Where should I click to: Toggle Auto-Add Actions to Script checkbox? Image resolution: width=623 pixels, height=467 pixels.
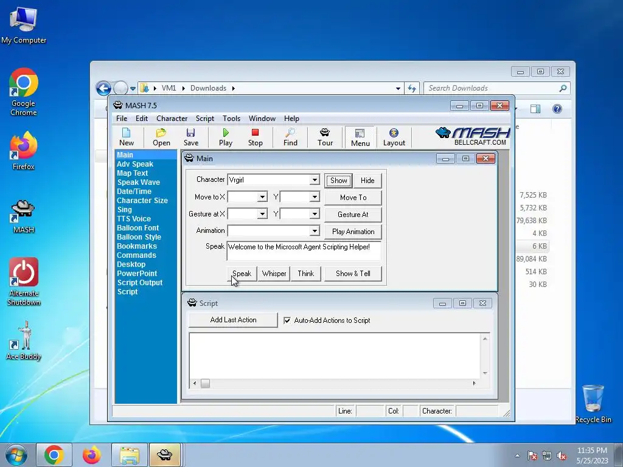pos(287,320)
